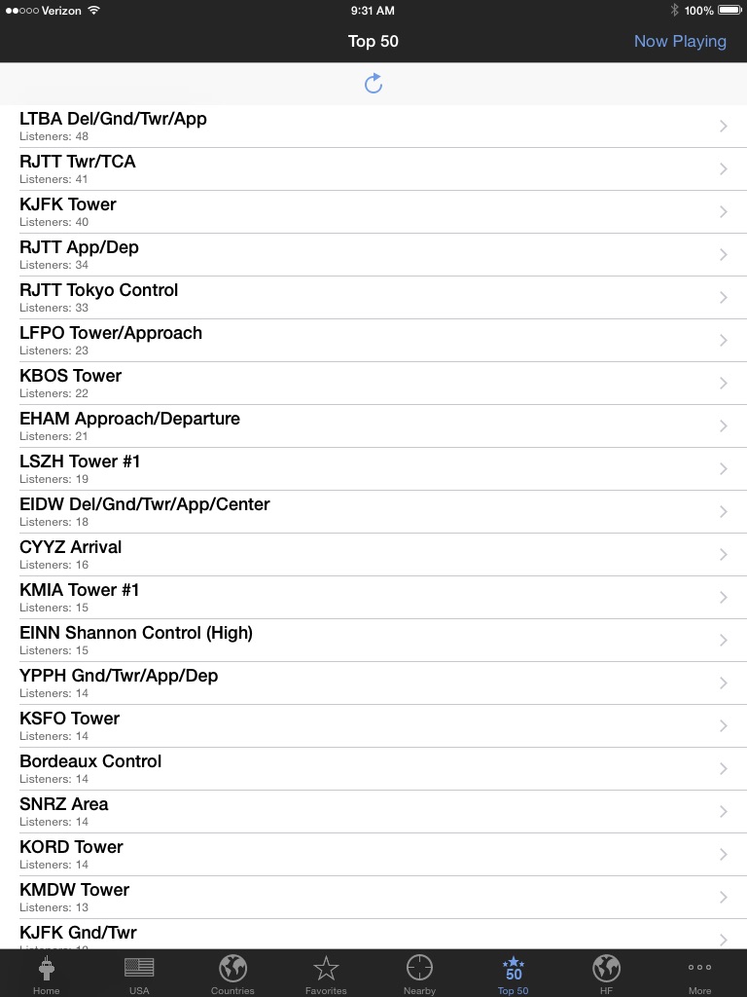Open the Bordeaux Control feed
Screen dimensions: 747x997
pos(373,769)
